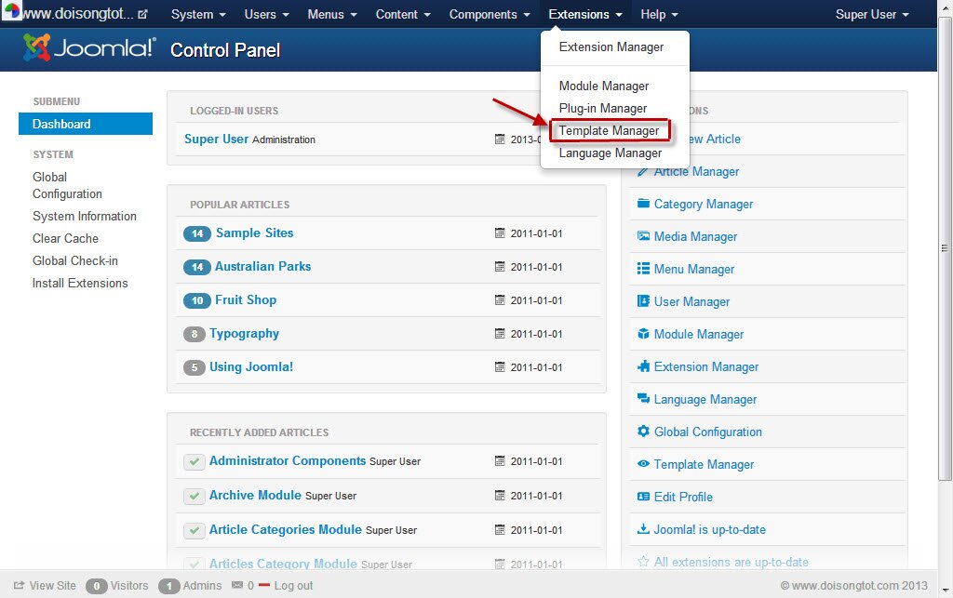Click Clear Cache in the sidebar

[x=65, y=238]
